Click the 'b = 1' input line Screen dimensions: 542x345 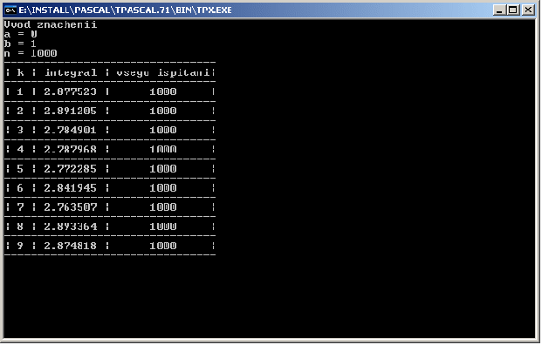click(20, 44)
